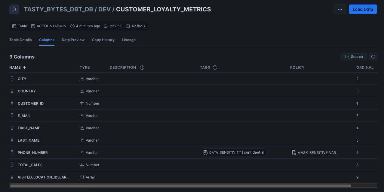
Task: Click the column icon beside PHONE_NUMBER
Action: point(12,152)
